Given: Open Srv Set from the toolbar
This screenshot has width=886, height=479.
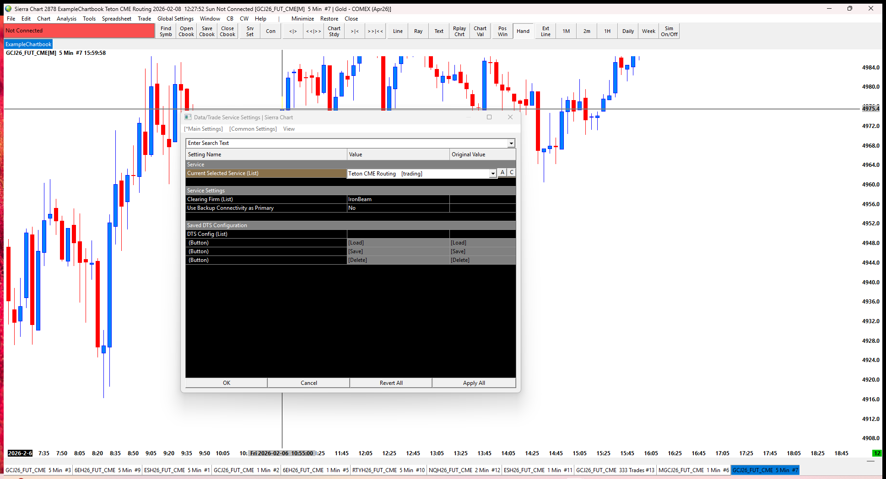Looking at the screenshot, I should pyautogui.click(x=250, y=31).
